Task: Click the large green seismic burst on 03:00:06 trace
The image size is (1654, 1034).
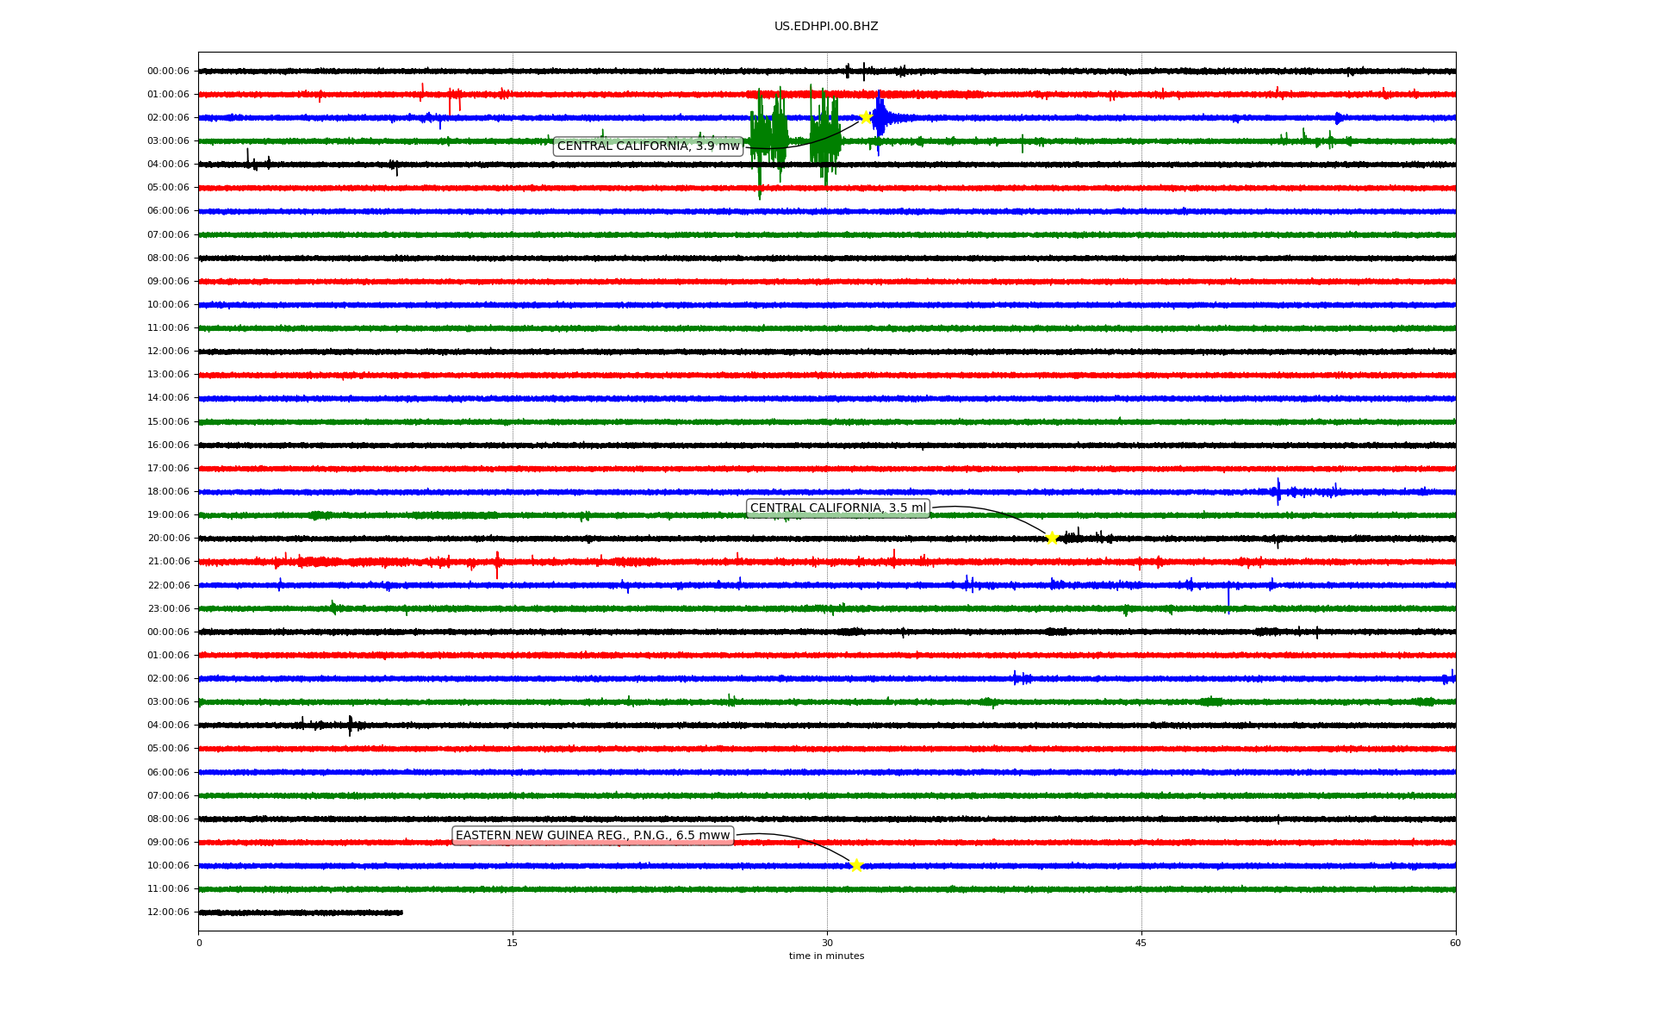Action: 768,138
